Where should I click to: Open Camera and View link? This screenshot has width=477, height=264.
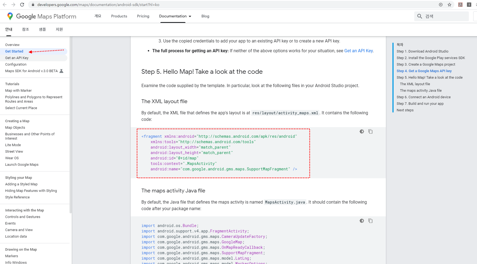point(19,230)
